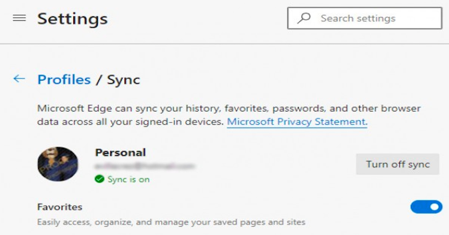Click the Personal profile avatar picture
This screenshot has height=235, width=449.
tap(58, 164)
